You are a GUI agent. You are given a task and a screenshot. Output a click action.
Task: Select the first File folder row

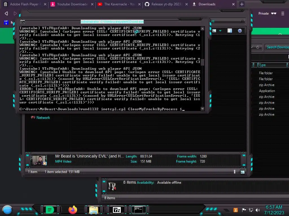click(266, 73)
